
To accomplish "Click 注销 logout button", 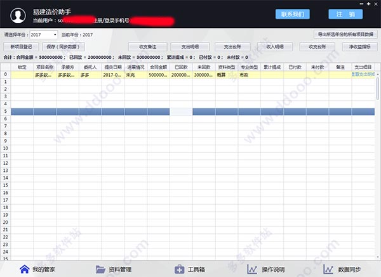I will click(x=345, y=14).
